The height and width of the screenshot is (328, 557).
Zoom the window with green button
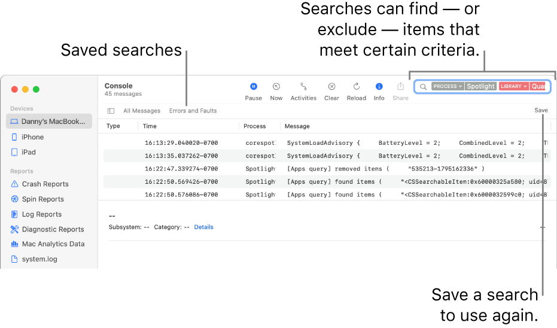(36, 89)
